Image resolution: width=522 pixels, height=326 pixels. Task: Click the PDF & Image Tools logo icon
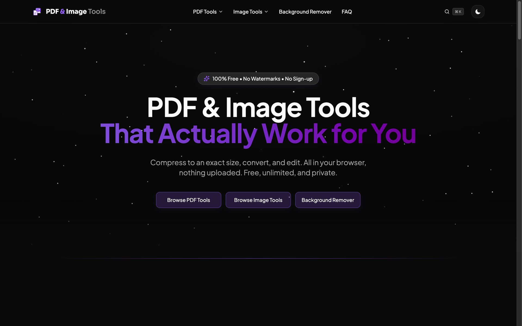coord(37,12)
